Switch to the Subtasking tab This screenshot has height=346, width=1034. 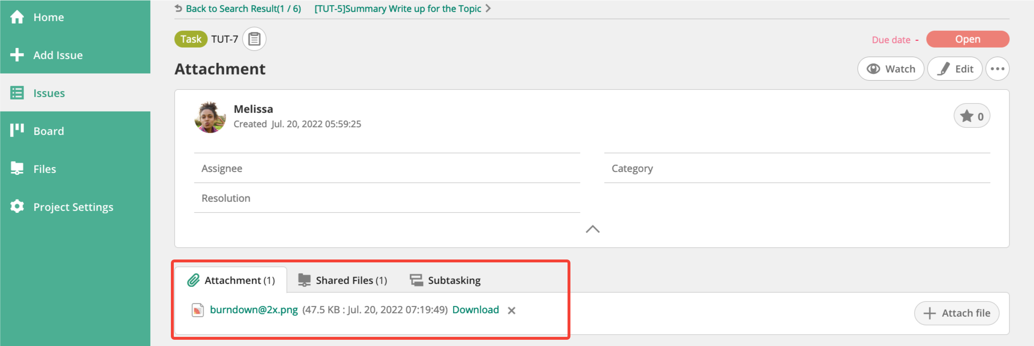[x=445, y=280]
